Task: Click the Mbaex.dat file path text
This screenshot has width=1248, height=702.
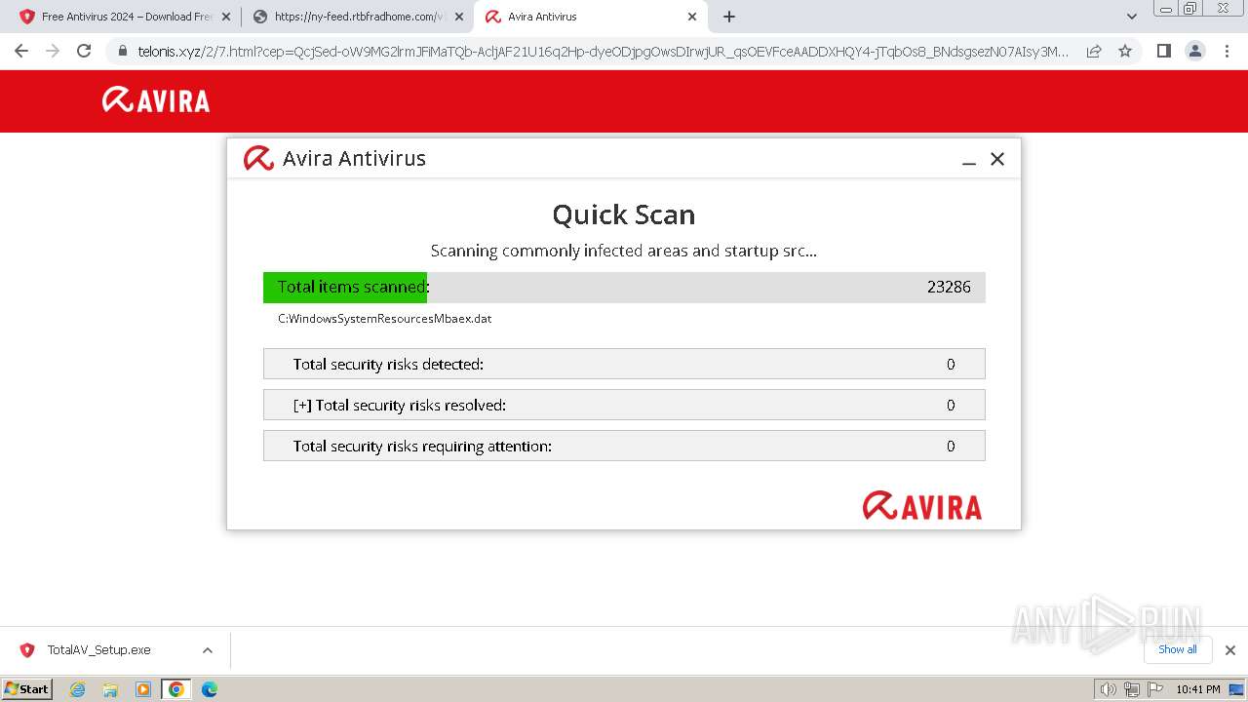Action: tap(384, 319)
